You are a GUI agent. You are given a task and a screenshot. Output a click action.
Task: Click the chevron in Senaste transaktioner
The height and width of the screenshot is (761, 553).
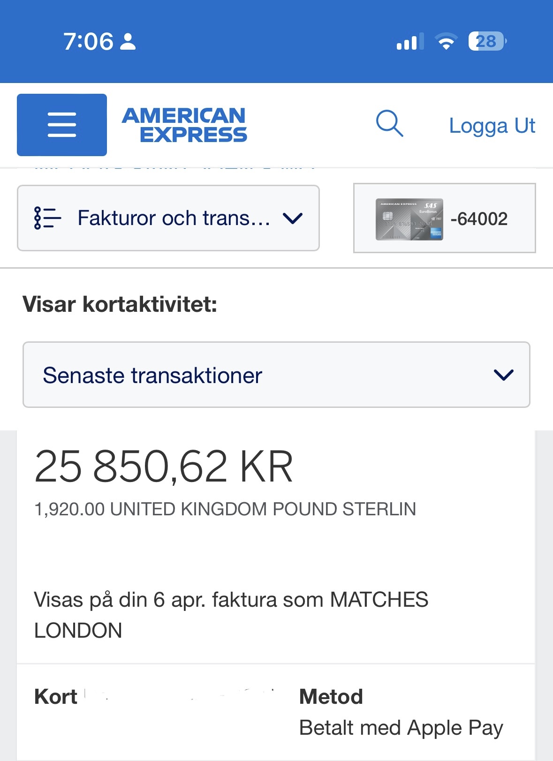pyautogui.click(x=504, y=375)
